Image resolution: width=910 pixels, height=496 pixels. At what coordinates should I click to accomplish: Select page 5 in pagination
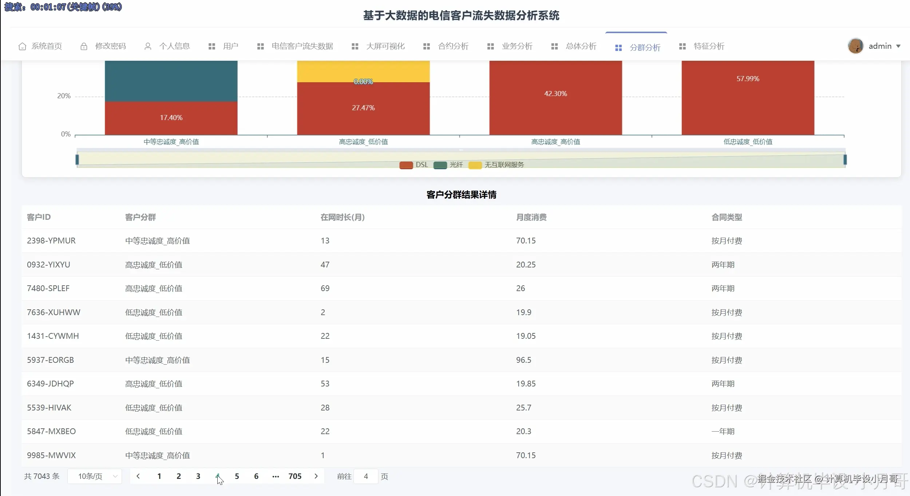click(x=237, y=476)
